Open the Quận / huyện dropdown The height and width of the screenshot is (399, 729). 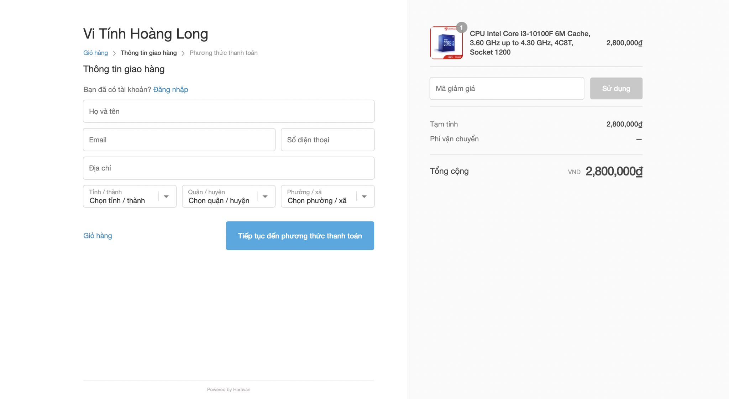click(x=229, y=196)
